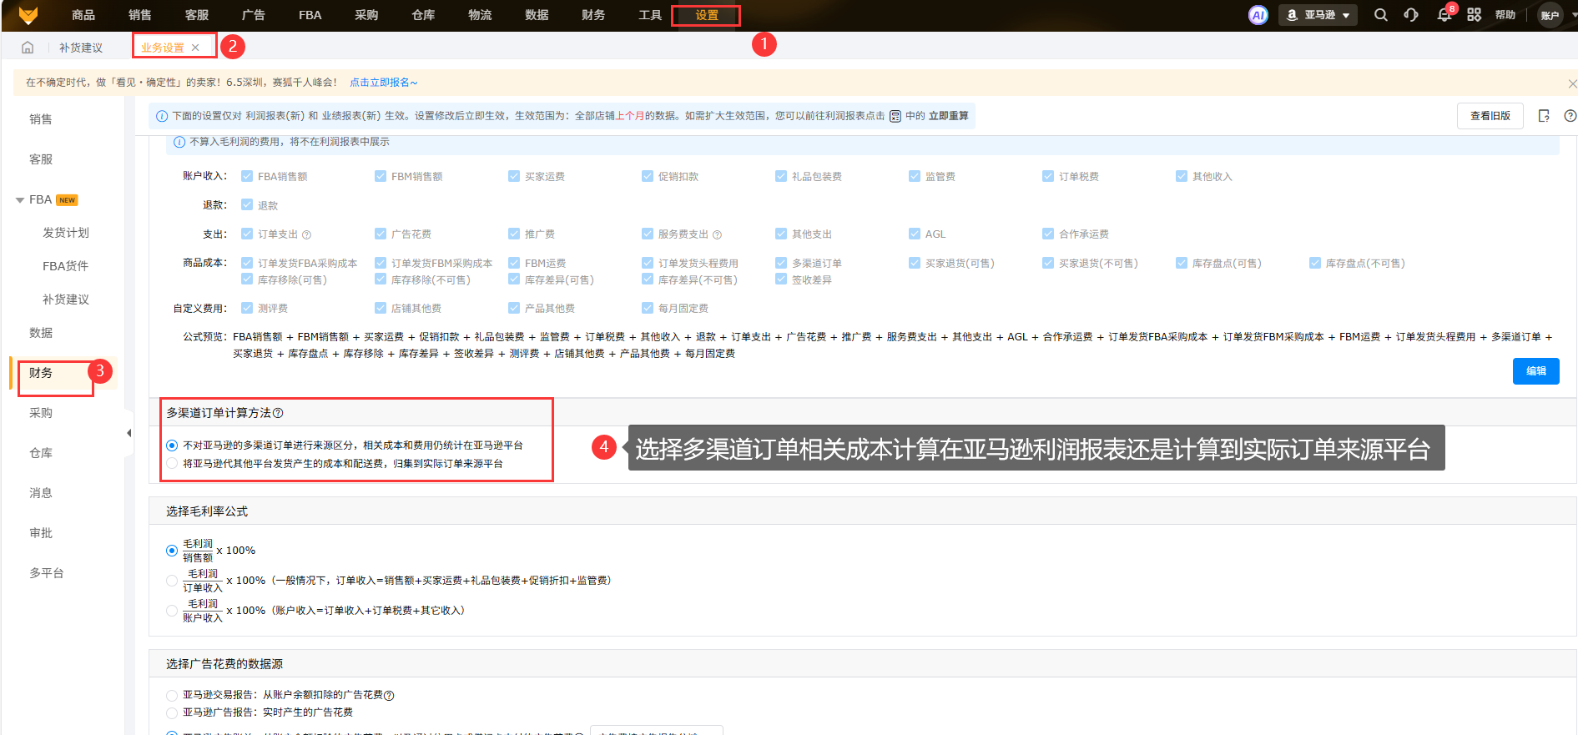Click the recalculate icon before 立即重算
This screenshot has width=1578, height=735.
[x=895, y=117]
